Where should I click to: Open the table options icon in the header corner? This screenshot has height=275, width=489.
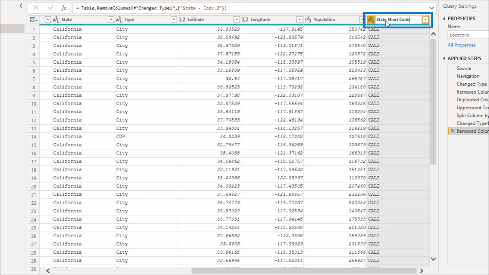click(34, 20)
